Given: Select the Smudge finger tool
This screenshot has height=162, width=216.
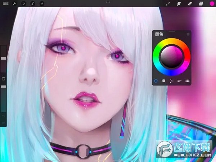Looking at the screenshot, I should [178, 4].
